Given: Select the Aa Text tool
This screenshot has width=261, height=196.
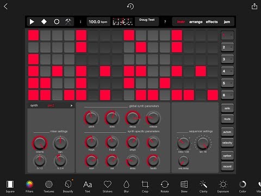Looking at the screenshot, I should [x=88, y=186].
